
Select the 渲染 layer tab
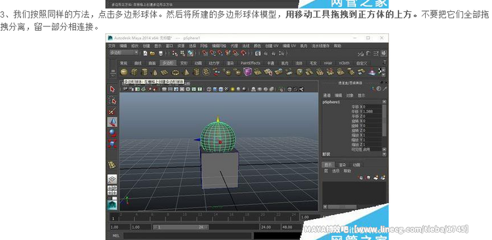click(x=342, y=165)
